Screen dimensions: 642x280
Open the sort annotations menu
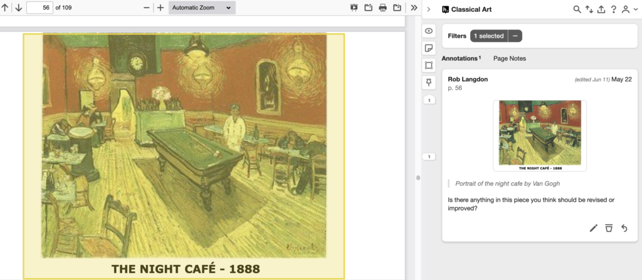click(x=589, y=9)
